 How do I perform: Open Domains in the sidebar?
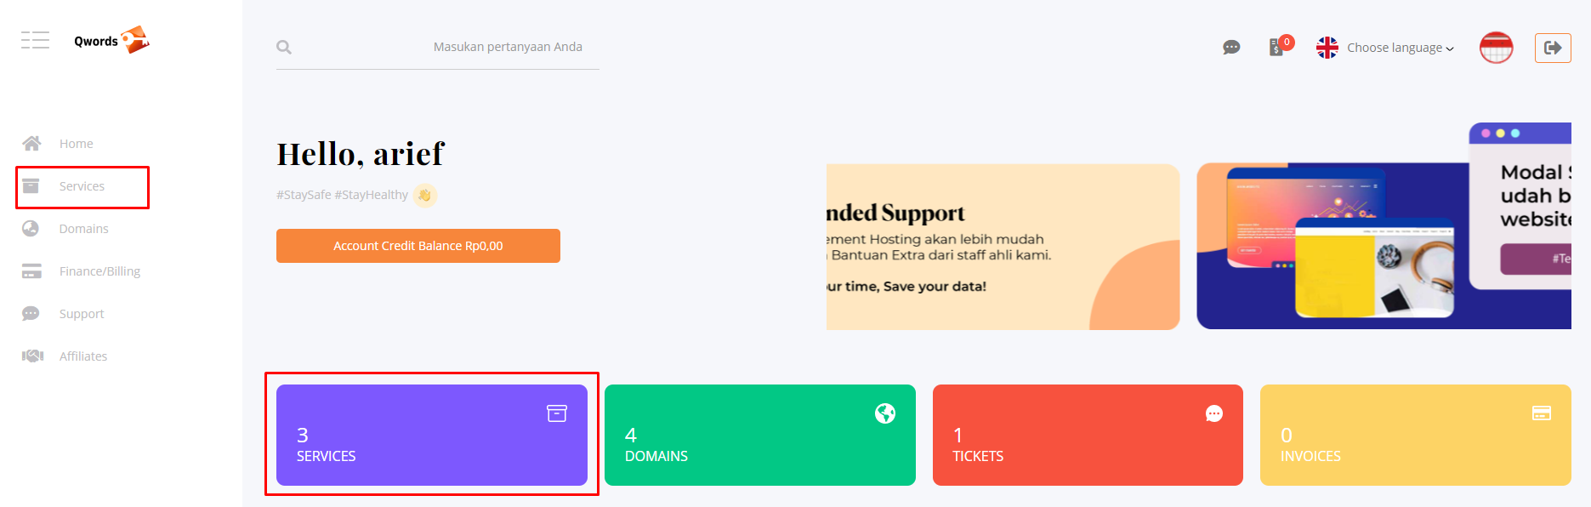tap(83, 229)
